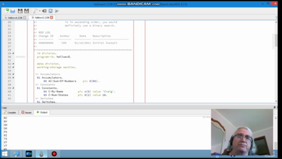Image resolution: width=282 pixels, height=159 pixels.
Task: Click the 'VT' output line
Action: tap(5, 146)
